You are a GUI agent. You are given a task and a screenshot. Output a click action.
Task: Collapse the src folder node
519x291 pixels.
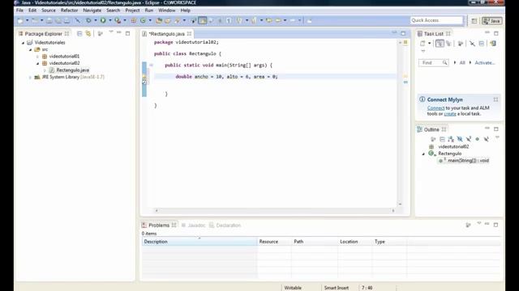click(31, 49)
